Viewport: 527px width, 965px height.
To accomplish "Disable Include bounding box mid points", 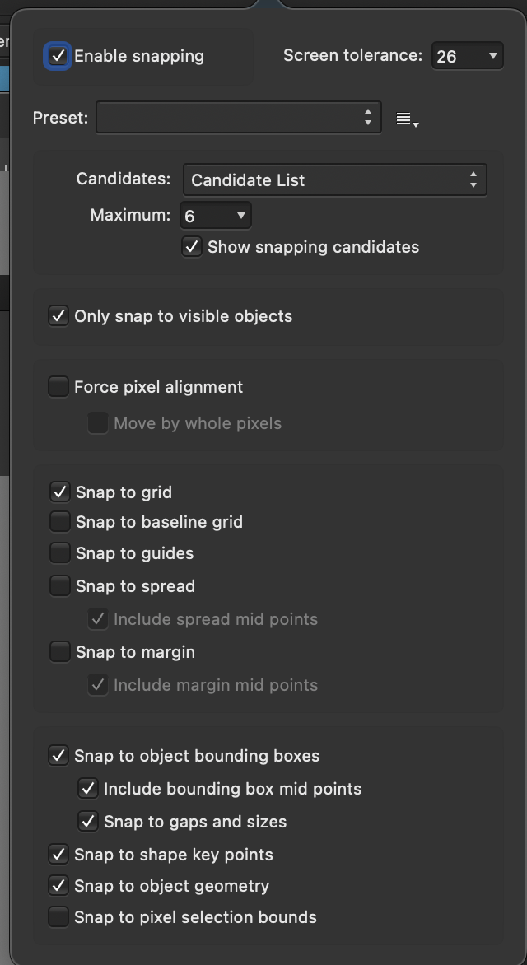I will click(x=88, y=788).
